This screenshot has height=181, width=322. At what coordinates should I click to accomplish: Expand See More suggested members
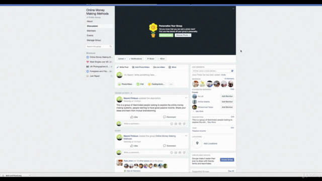[199, 112]
